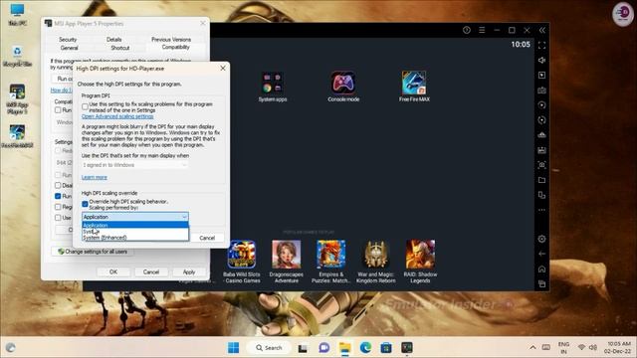Open the settings gear in App Player sidebar
The width and height of the screenshot is (637, 358).
point(541,239)
